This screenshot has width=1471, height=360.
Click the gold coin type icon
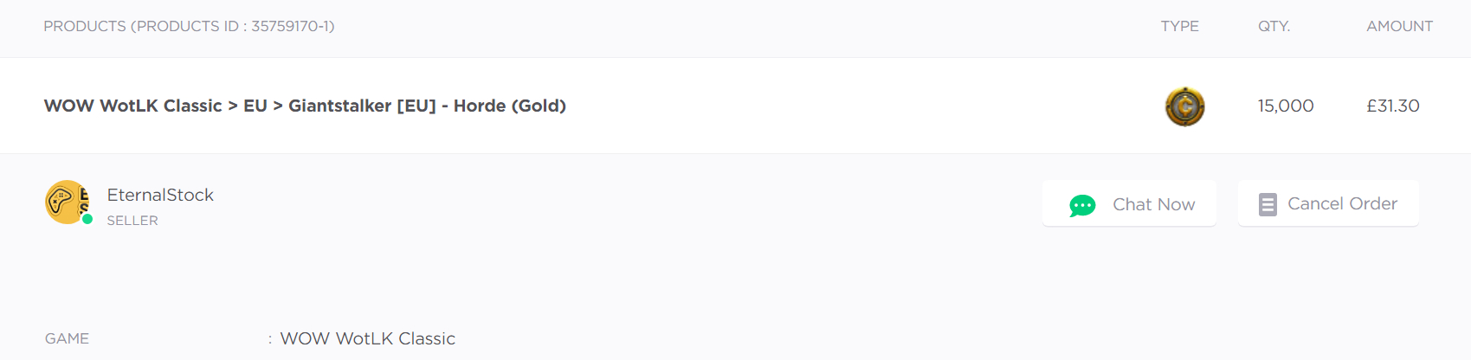point(1184,106)
